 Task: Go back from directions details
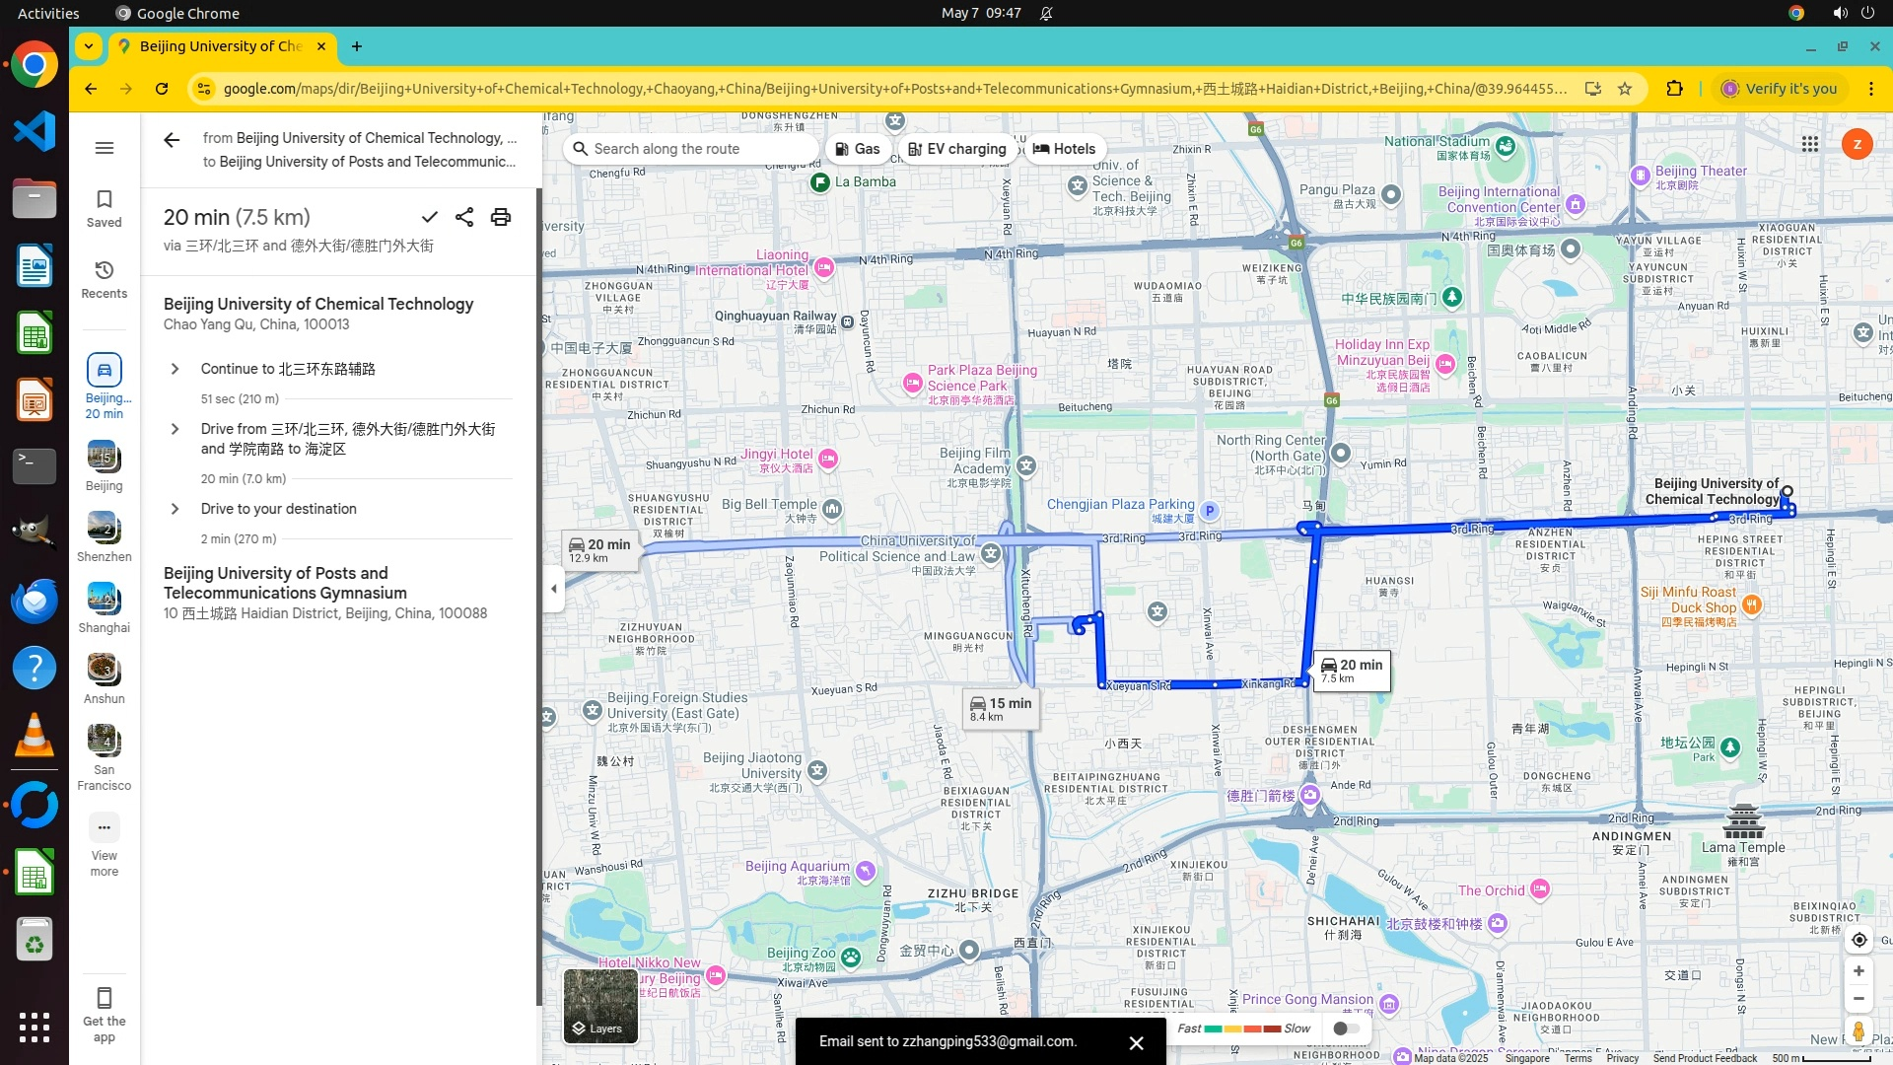[172, 140]
